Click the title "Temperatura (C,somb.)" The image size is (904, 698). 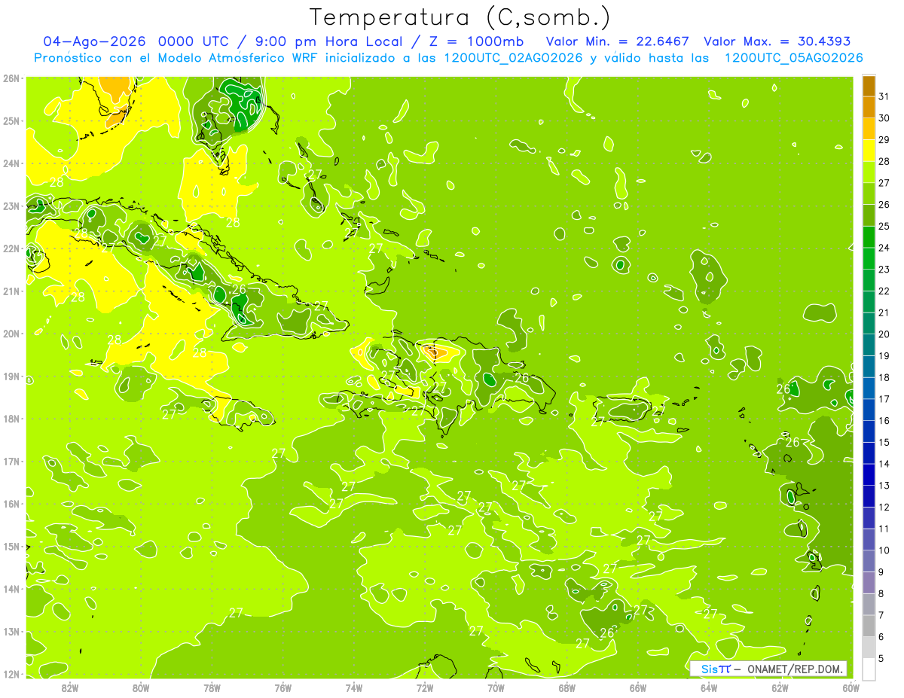coord(460,17)
